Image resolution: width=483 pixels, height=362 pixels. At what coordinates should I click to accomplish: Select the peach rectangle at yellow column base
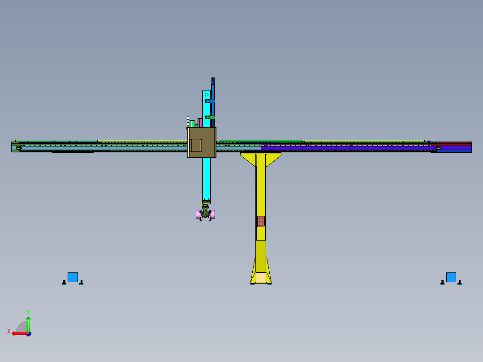coord(261,277)
